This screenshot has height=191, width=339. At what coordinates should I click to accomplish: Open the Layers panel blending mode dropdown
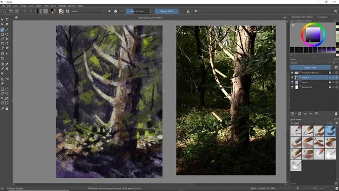tap(310, 63)
